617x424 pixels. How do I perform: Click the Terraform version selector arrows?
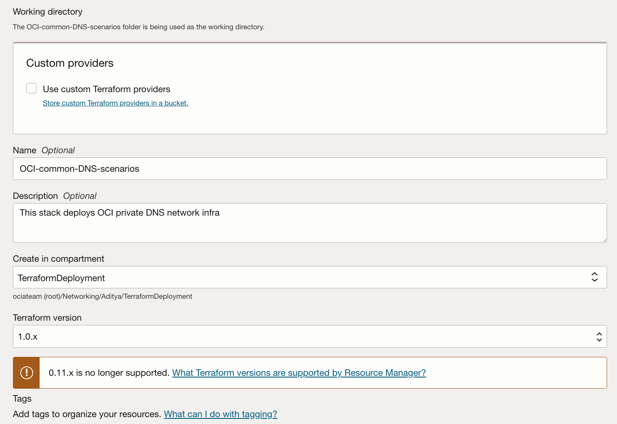pos(599,337)
